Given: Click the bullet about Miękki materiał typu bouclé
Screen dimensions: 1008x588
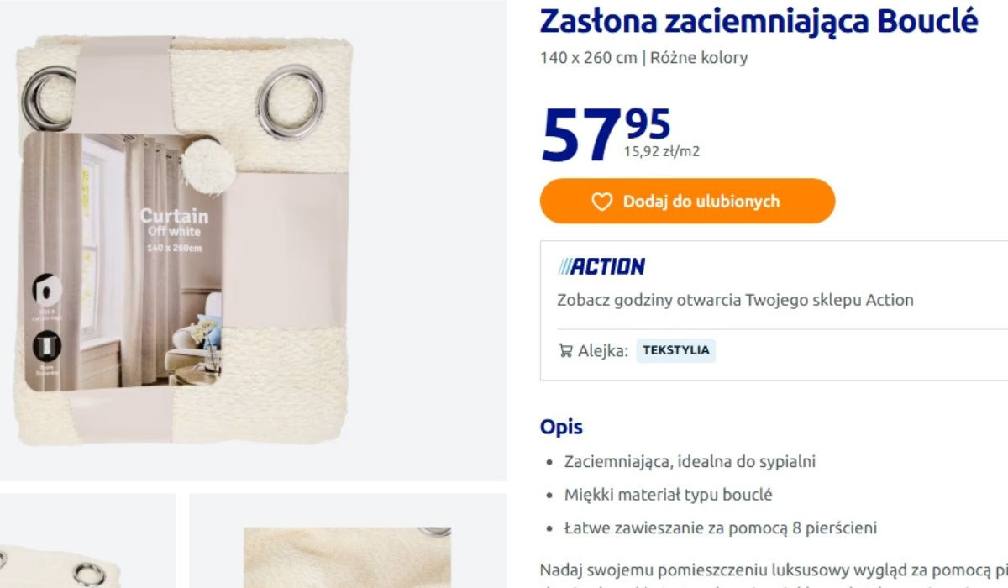Looking at the screenshot, I should [x=668, y=495].
